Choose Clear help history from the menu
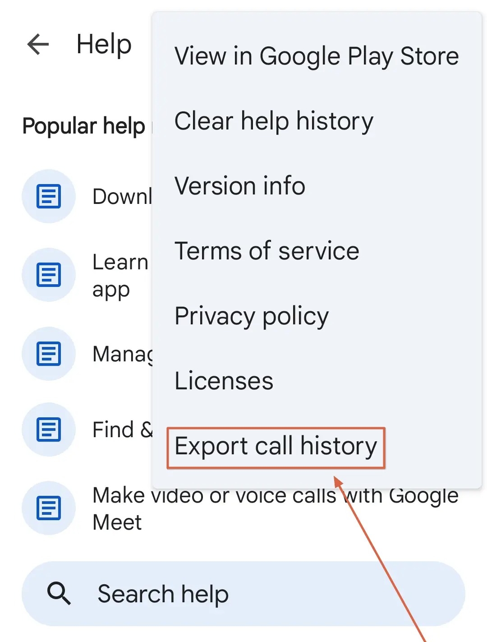This screenshot has height=642, width=487. (x=273, y=121)
